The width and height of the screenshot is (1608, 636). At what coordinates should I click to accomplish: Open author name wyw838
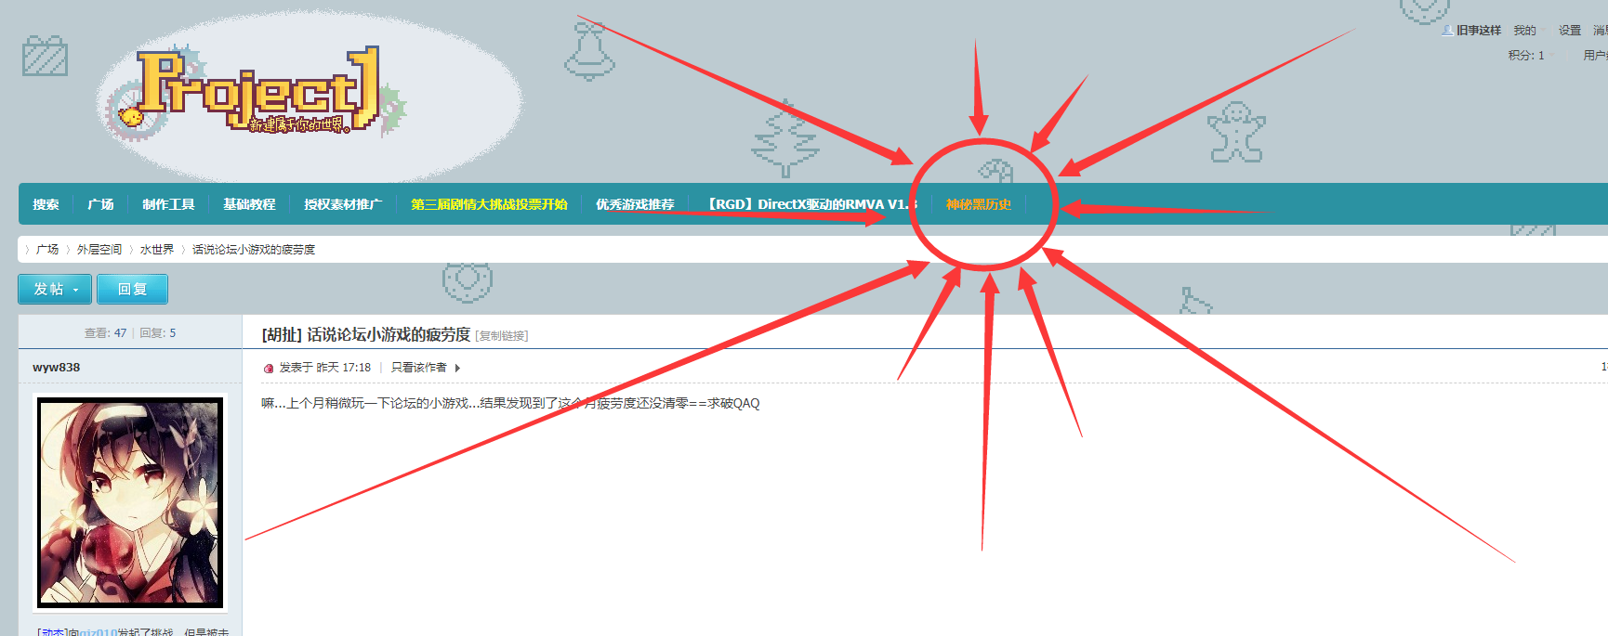tap(56, 368)
